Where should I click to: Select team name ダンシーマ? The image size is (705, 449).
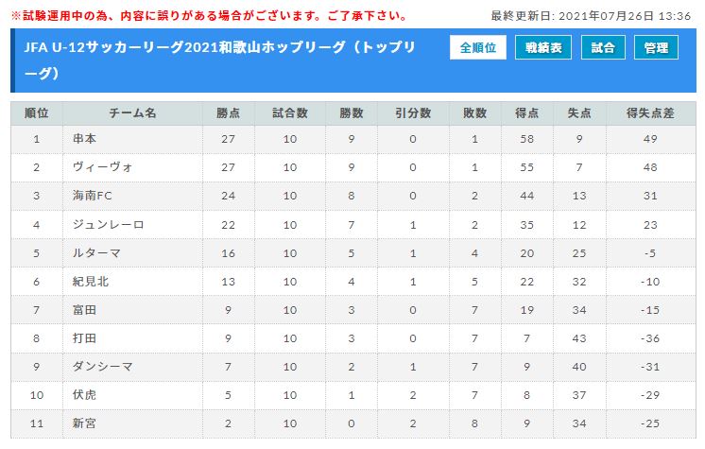(102, 366)
